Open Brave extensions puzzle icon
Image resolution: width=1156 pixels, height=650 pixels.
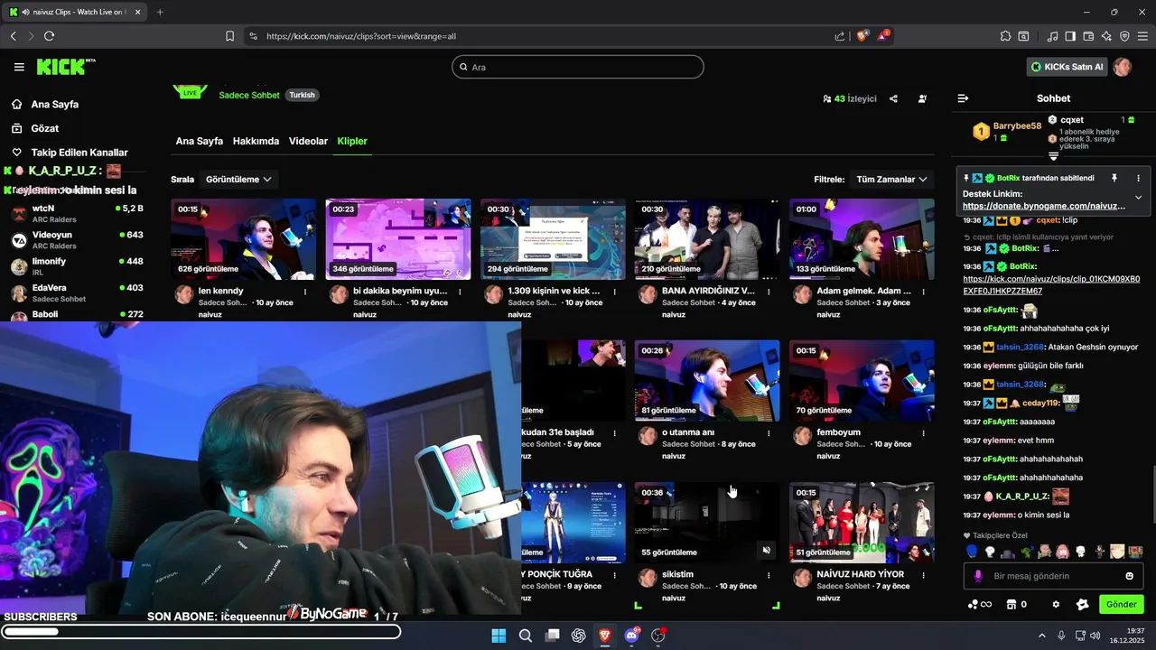click(x=1005, y=36)
